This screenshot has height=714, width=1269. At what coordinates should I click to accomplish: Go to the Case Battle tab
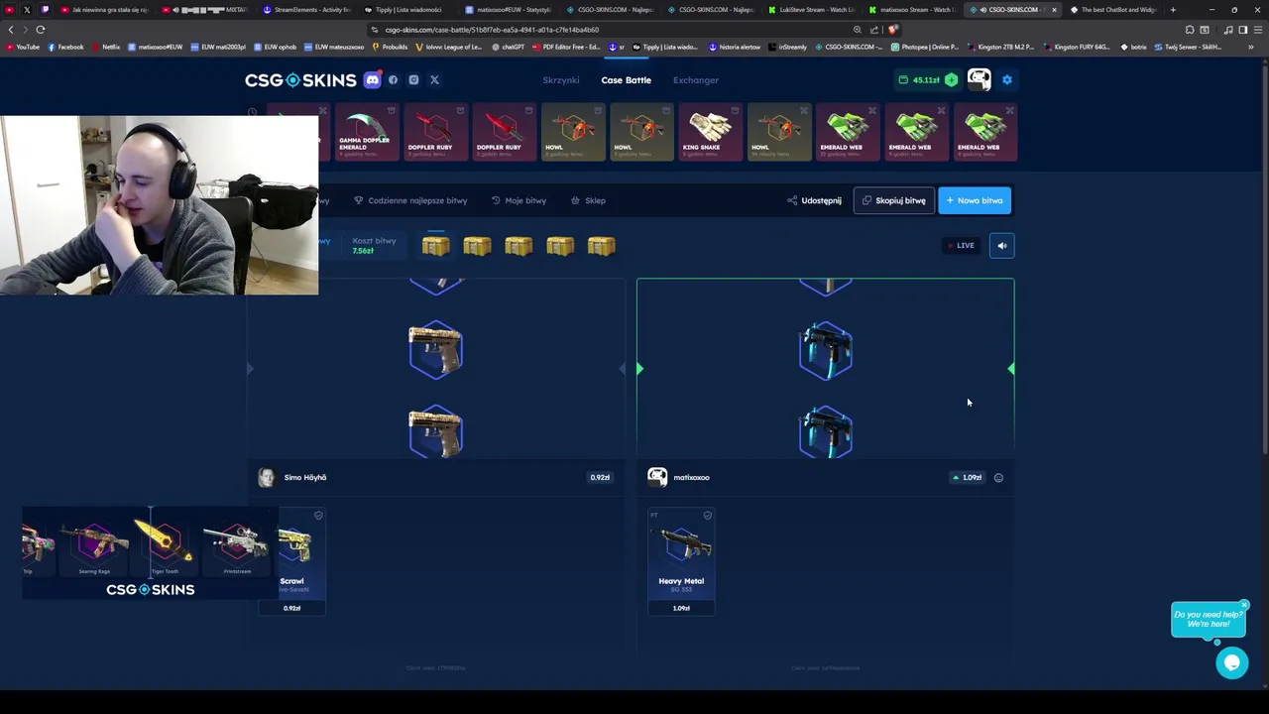[626, 80]
